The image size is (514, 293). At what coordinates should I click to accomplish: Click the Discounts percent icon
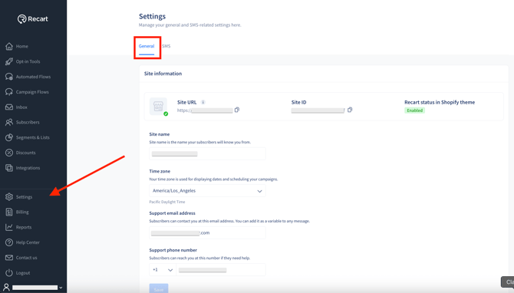pyautogui.click(x=9, y=153)
